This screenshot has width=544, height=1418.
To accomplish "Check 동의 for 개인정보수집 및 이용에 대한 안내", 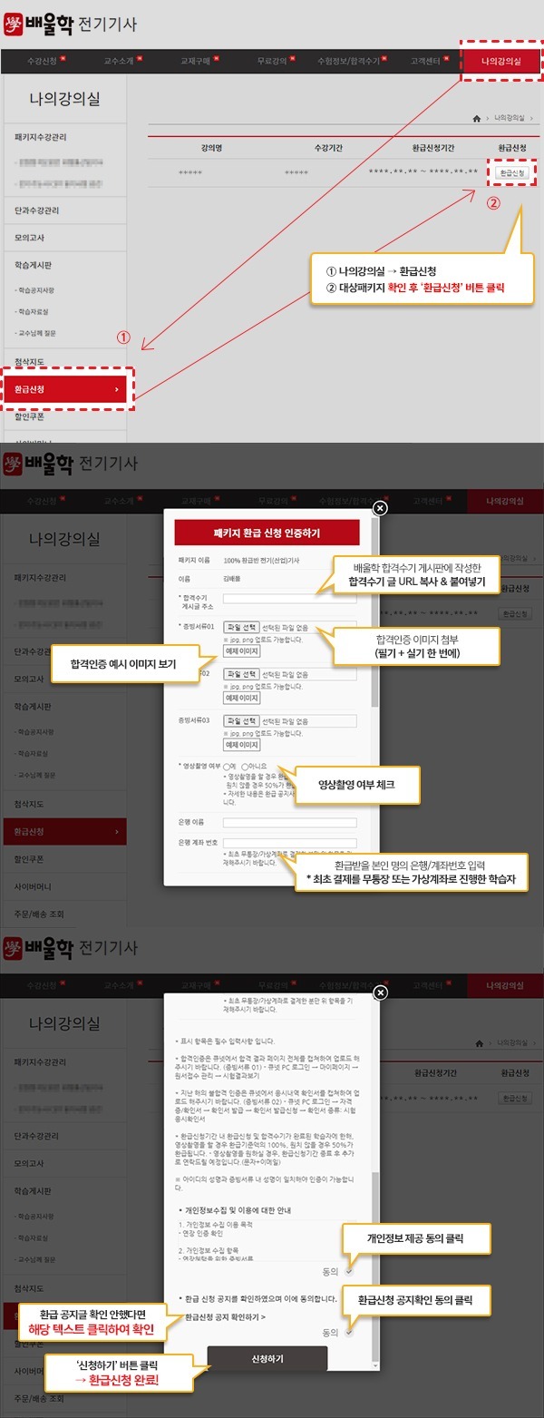I will pyautogui.click(x=350, y=1271).
